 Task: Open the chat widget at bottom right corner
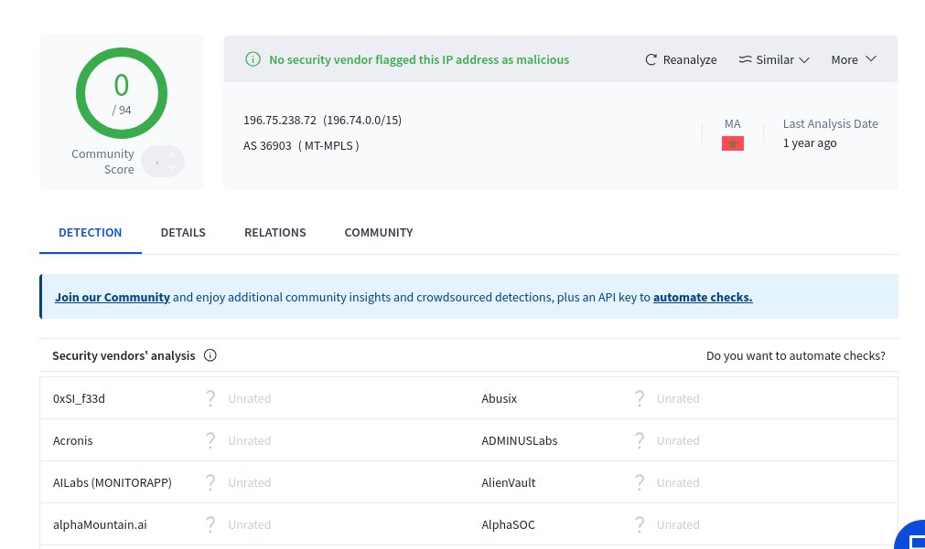[x=911, y=536]
